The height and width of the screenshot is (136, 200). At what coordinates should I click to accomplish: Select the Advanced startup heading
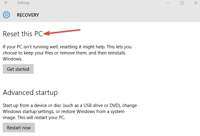[x=30, y=92]
